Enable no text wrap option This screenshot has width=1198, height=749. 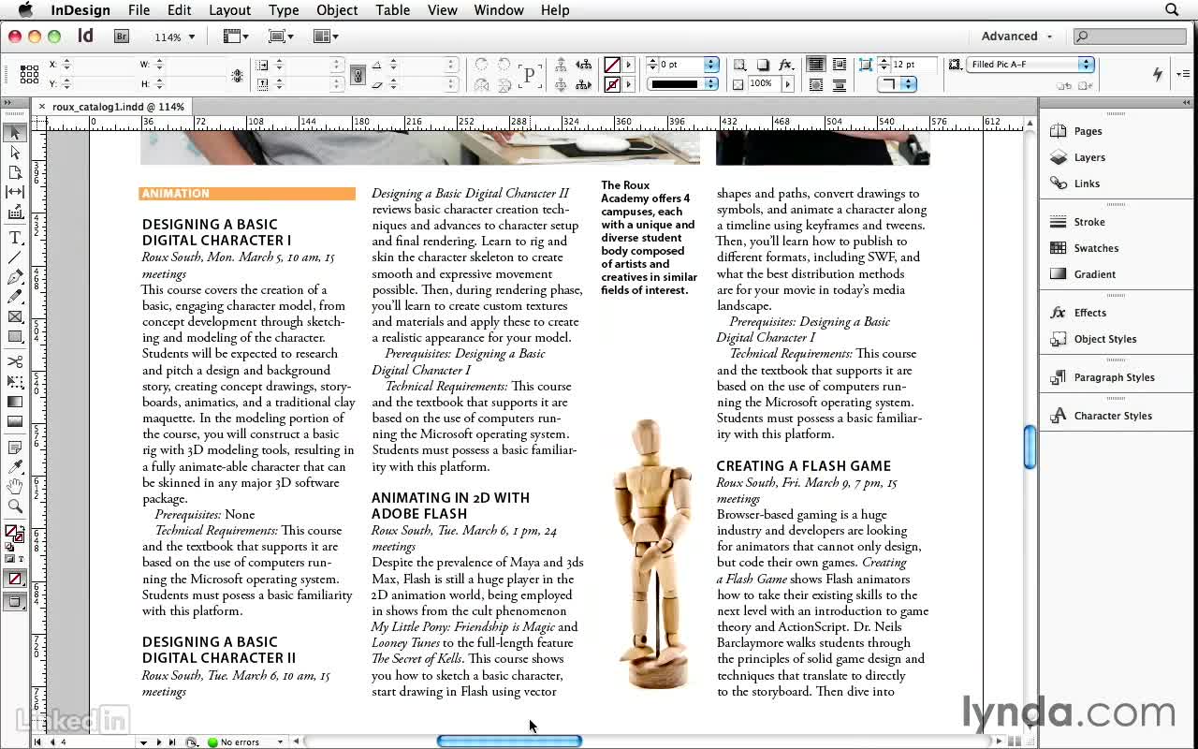816,65
